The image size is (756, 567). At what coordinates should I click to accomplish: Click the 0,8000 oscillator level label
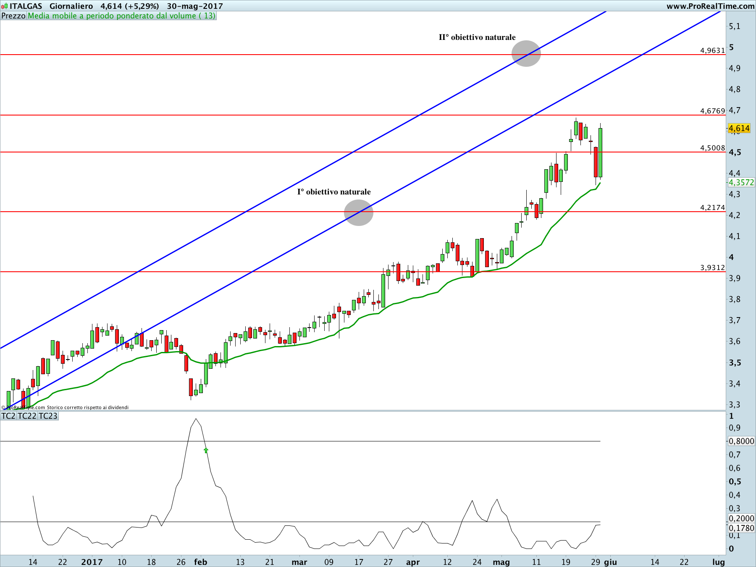[741, 441]
